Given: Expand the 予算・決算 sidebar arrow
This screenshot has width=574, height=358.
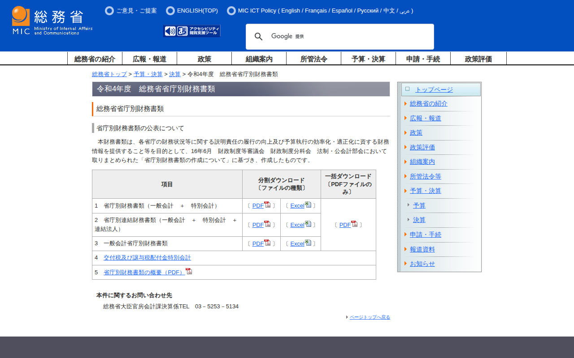Looking at the screenshot, I should pos(405,191).
